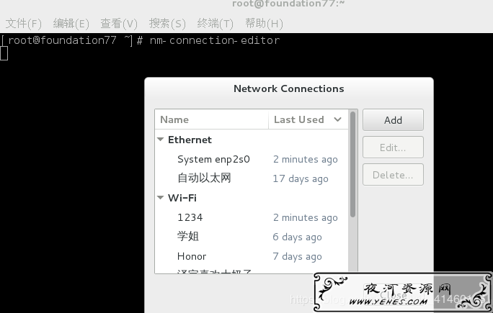The image size is (493, 313).
Task: Select the 1234 Wi-Fi connection
Action: (252, 217)
